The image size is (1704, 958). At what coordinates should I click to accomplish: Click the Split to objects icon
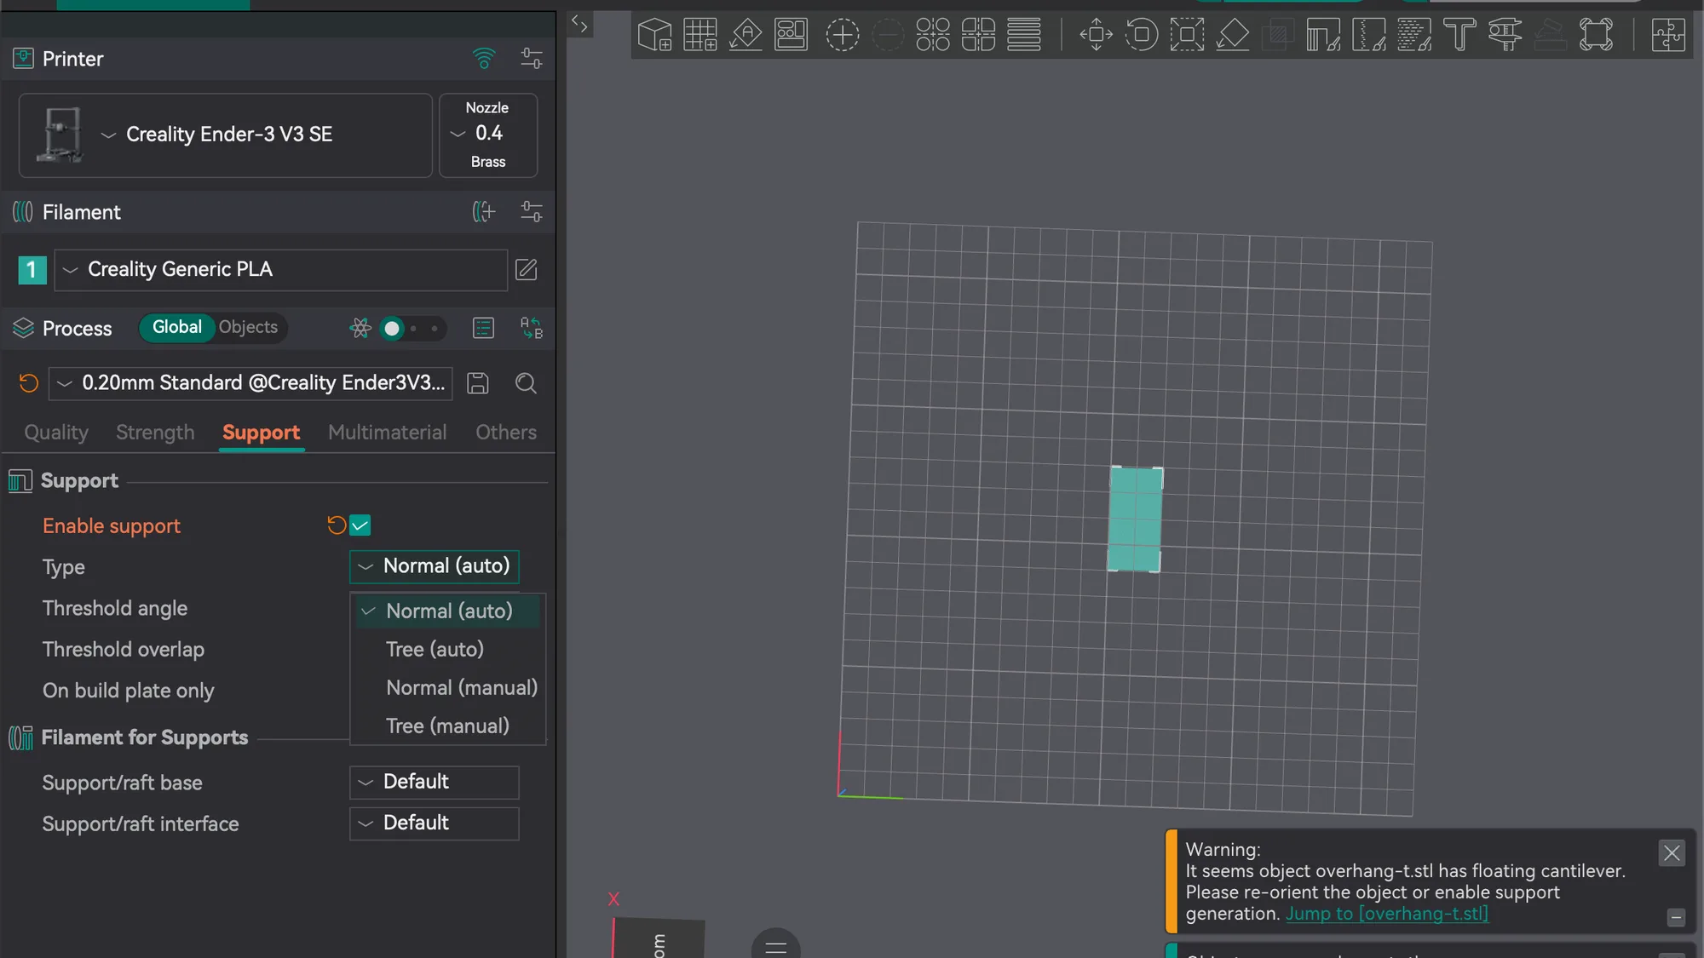pyautogui.click(x=933, y=35)
